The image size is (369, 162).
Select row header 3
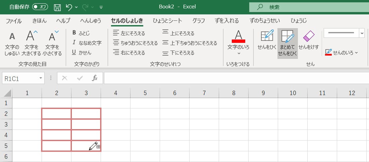[x=6, y=125]
